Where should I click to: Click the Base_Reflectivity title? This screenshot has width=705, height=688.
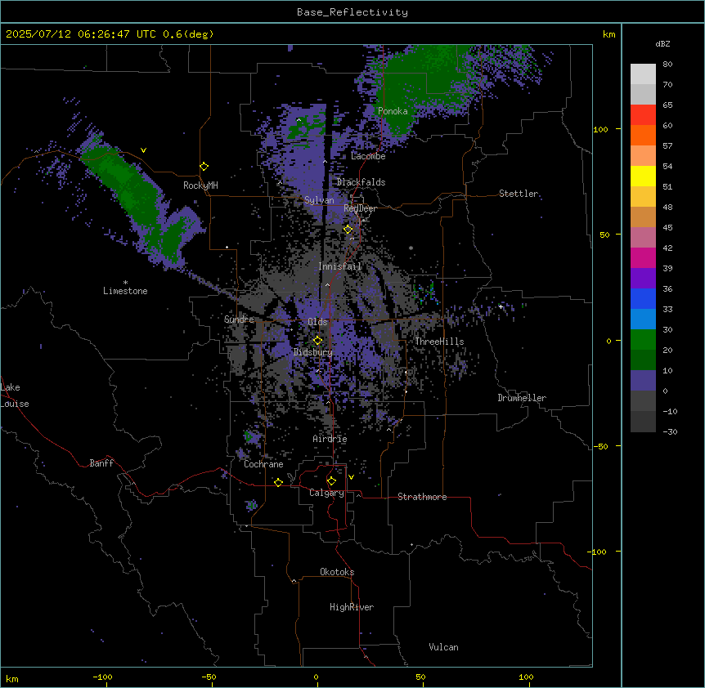coord(352,12)
